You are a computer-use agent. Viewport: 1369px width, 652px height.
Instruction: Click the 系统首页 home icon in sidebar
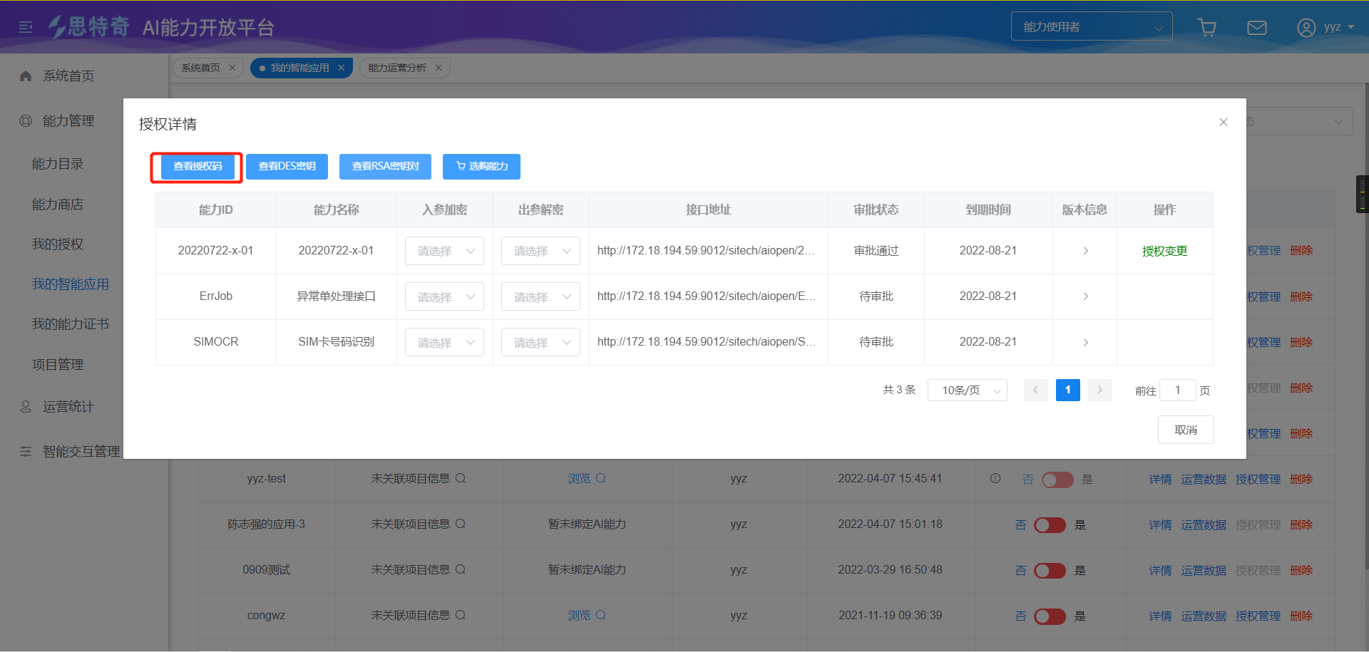[x=26, y=76]
